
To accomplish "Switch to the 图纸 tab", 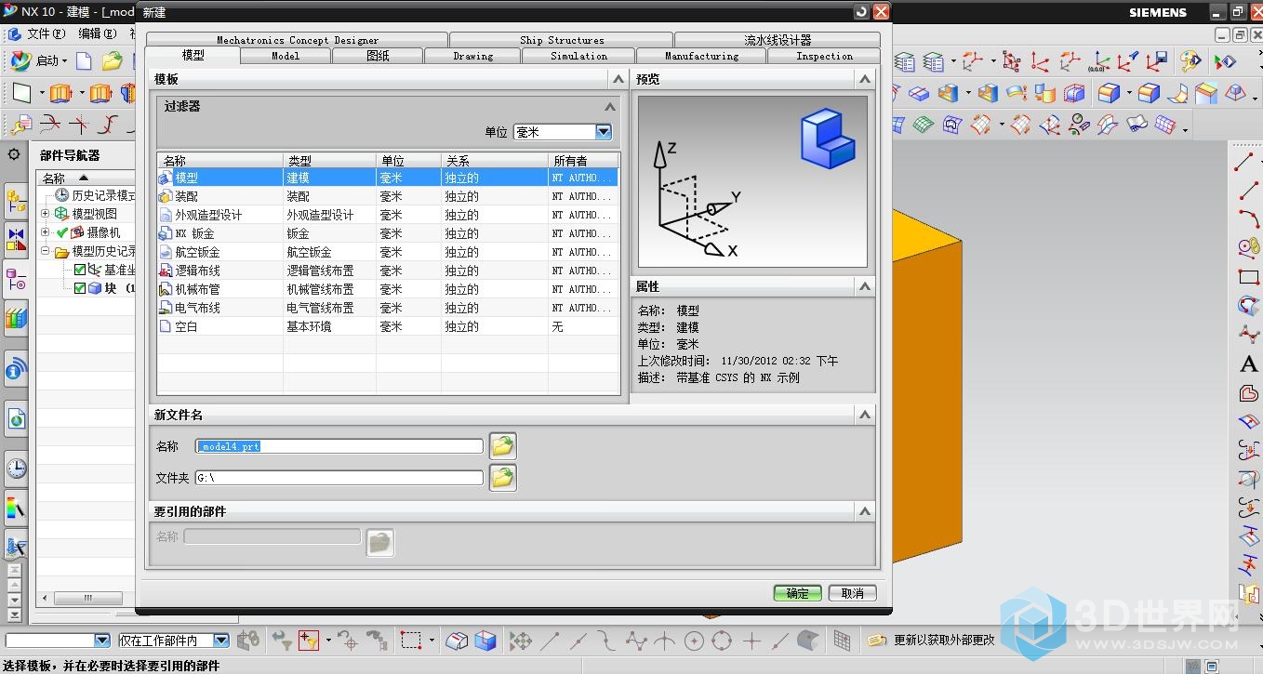I will pos(378,56).
